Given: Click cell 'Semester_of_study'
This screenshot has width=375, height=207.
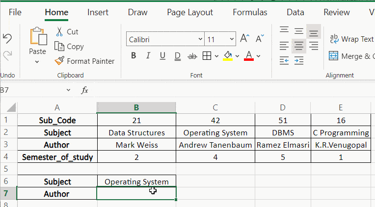Looking at the screenshot, I should tap(57, 157).
